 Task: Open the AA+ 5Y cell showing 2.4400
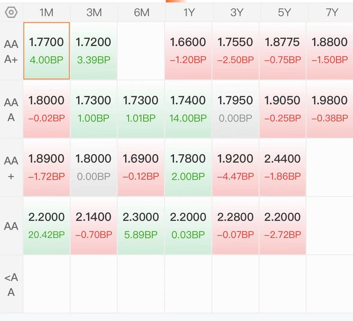pos(283,167)
